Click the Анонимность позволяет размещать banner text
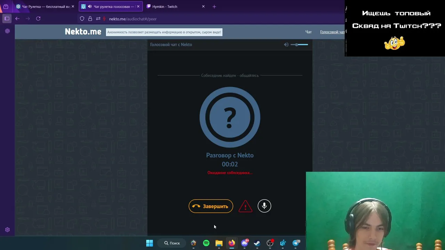Screen dimensions: 445x250 pos(164,32)
